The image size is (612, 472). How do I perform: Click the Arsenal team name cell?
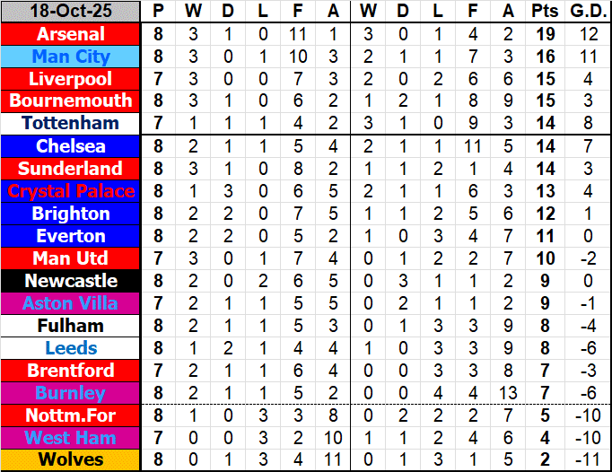point(71,34)
